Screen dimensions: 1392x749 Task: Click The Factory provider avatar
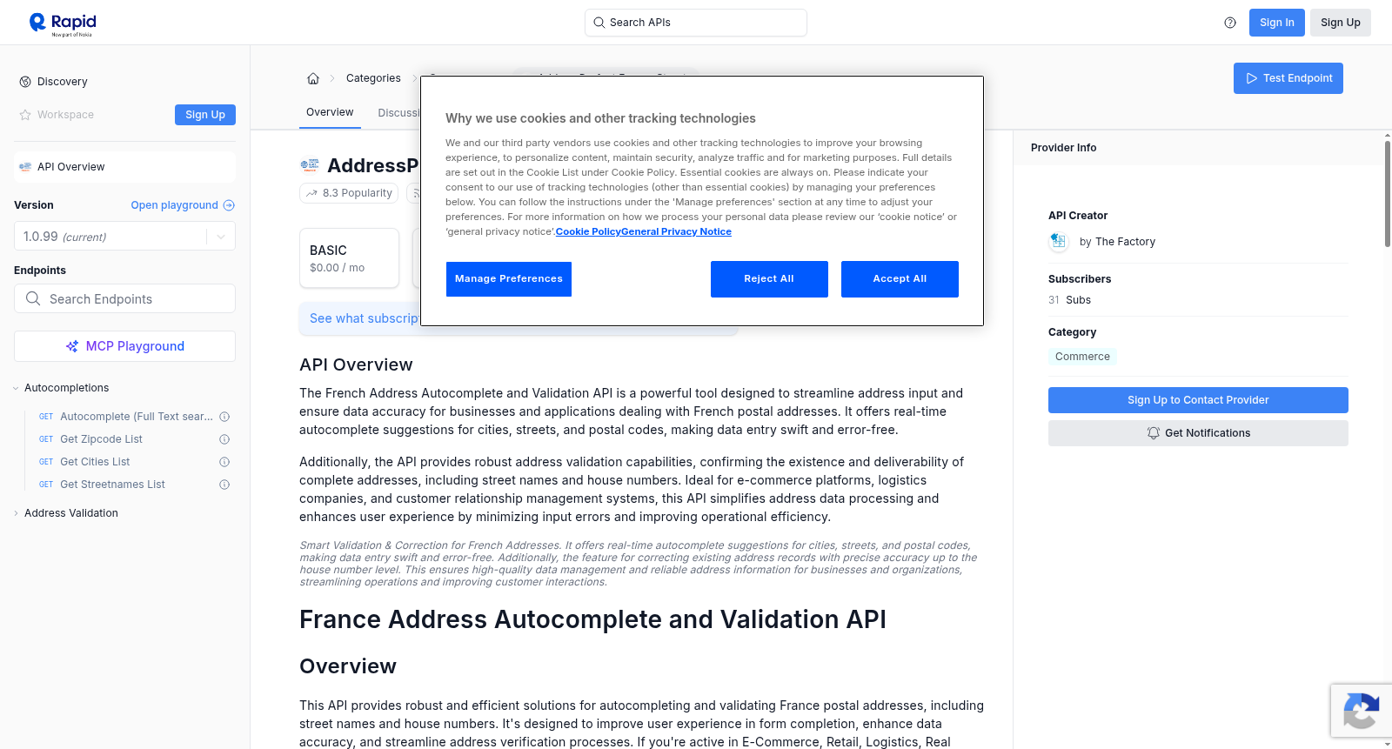(1058, 242)
